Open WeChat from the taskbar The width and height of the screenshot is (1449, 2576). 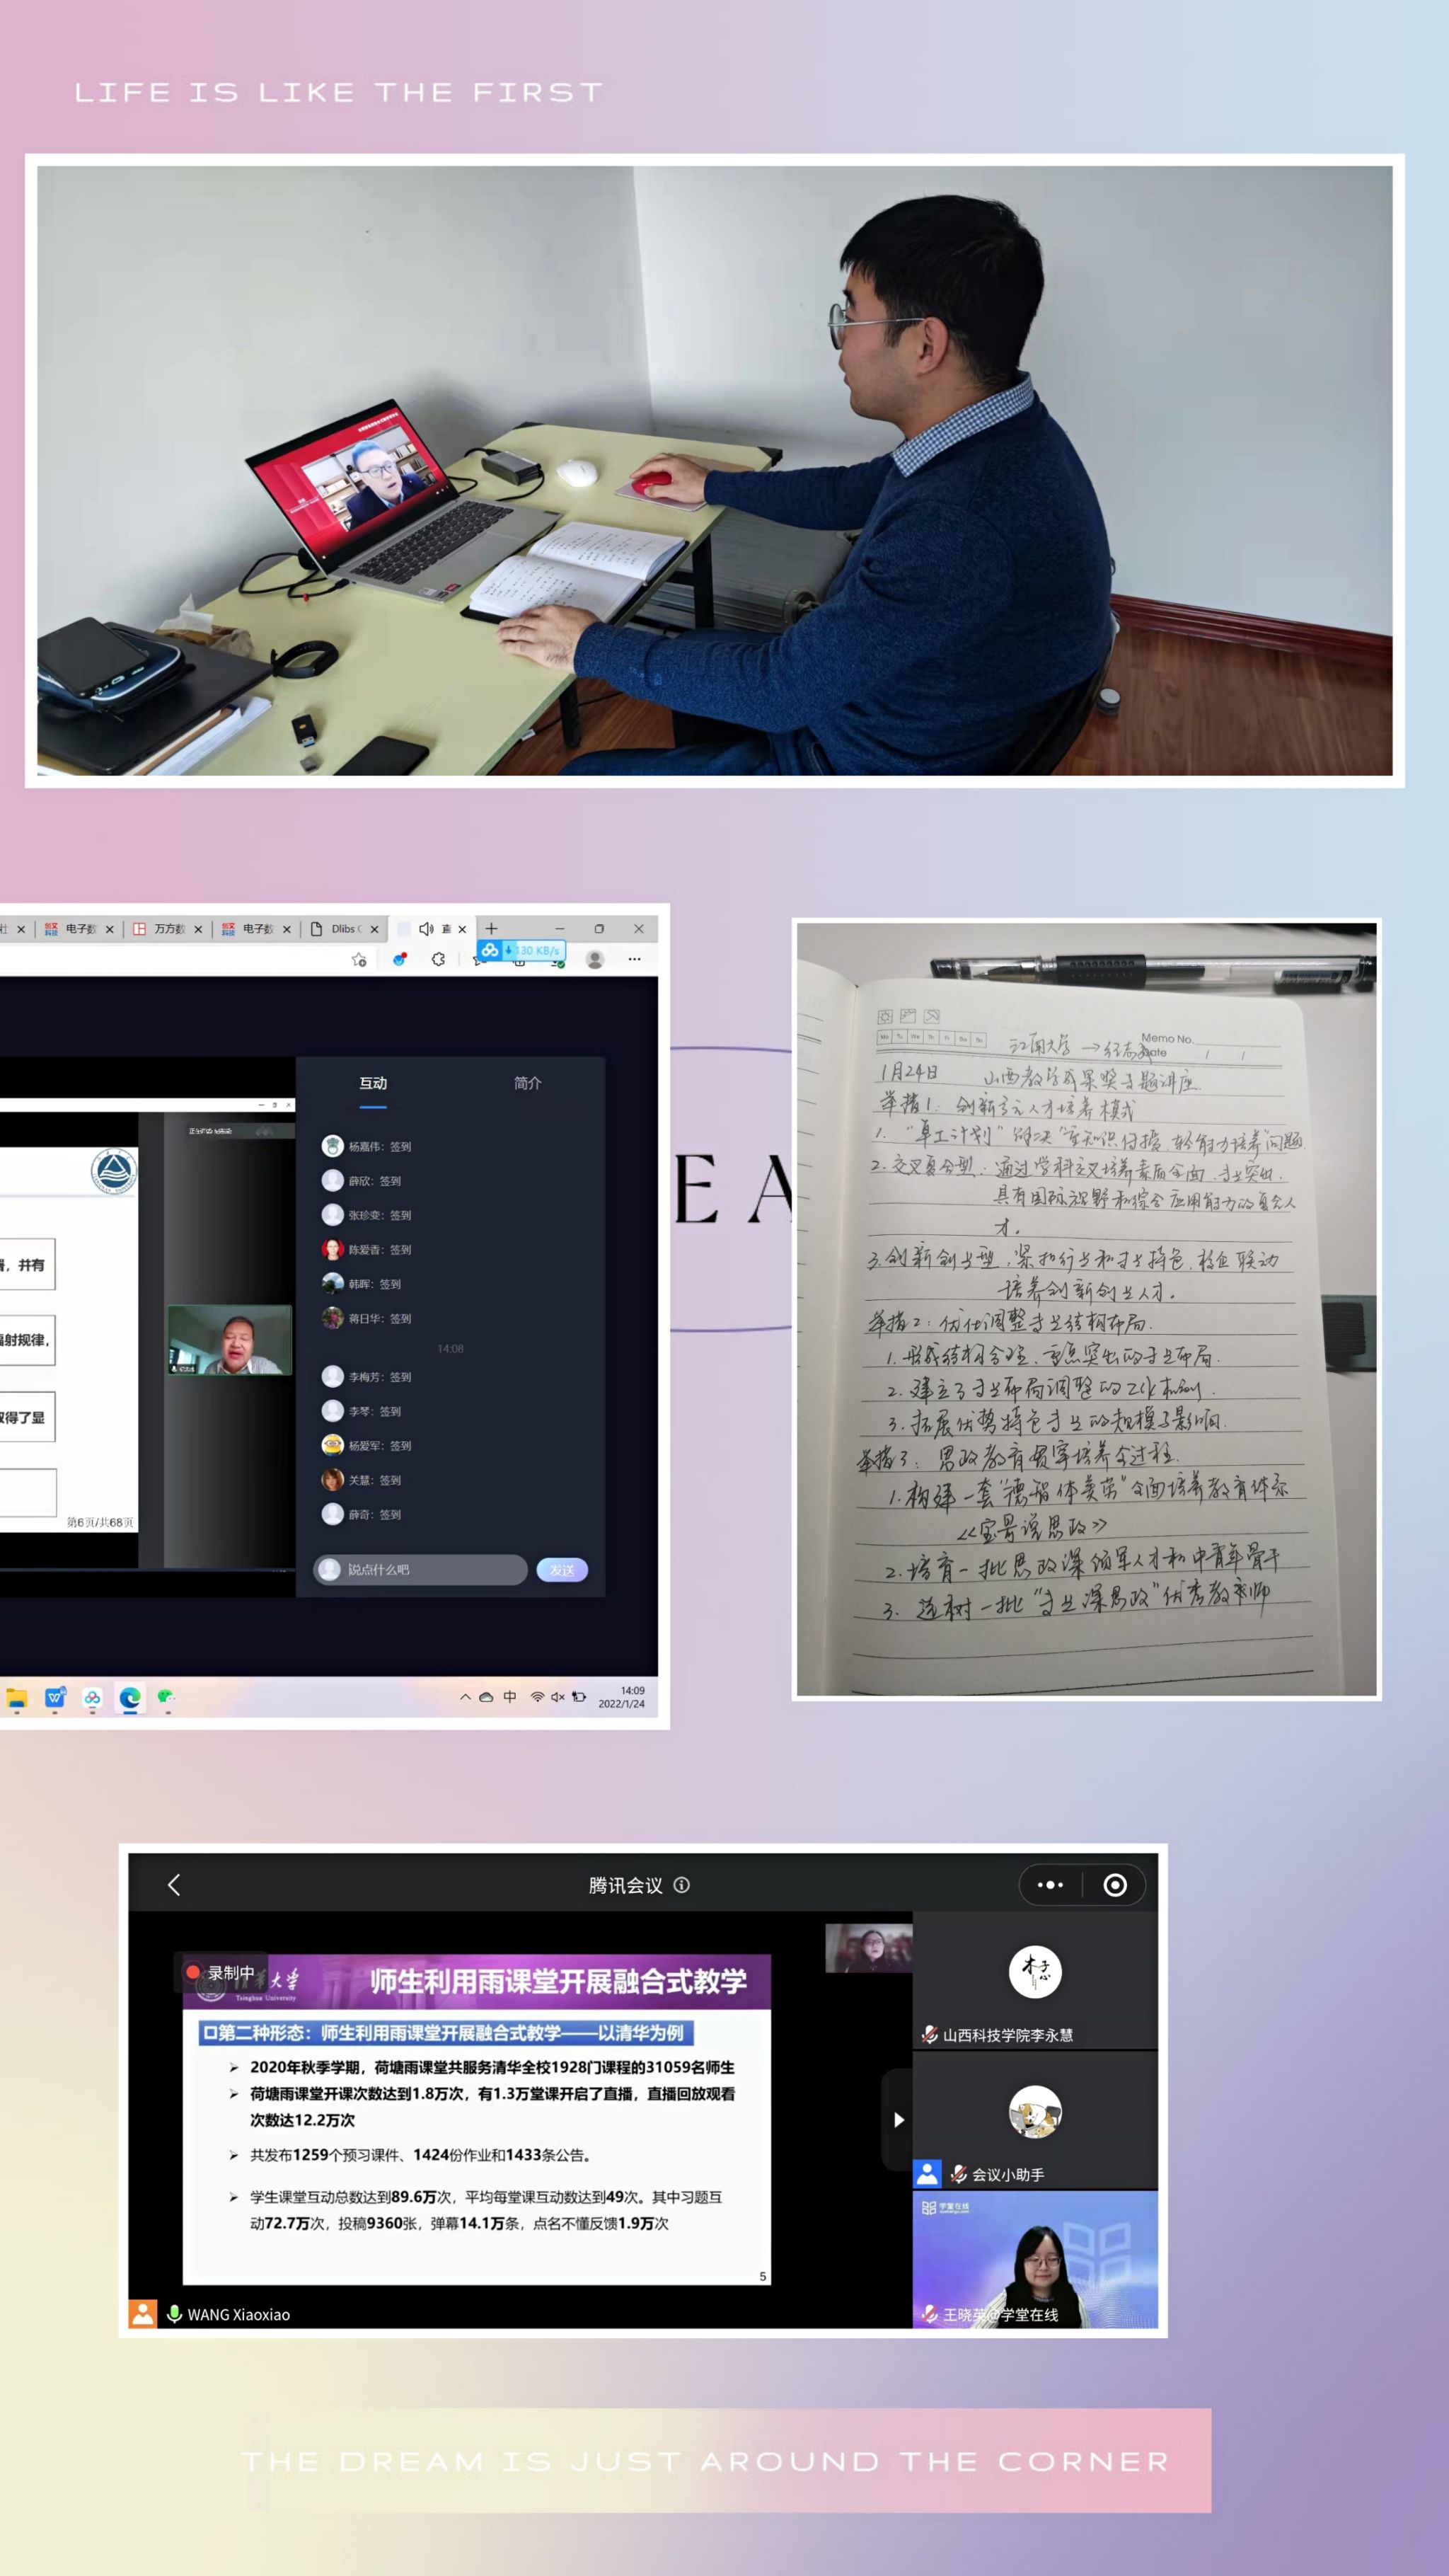click(167, 1697)
